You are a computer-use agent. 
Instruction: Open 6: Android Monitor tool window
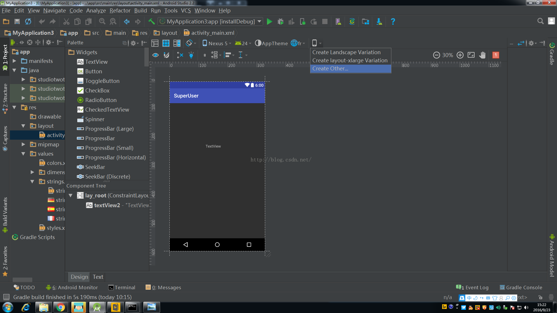tap(72, 287)
